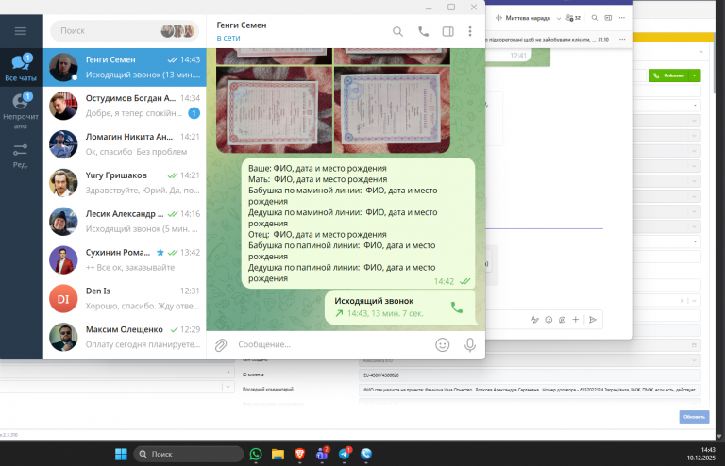
Task: Open the taskbar clock and date
Action: (701, 454)
